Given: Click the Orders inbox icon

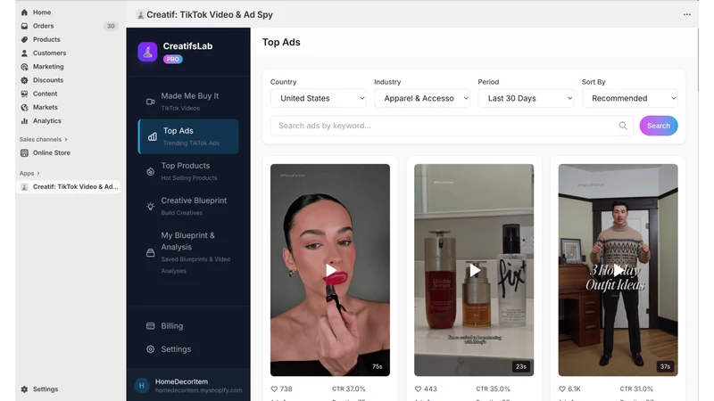Looking at the screenshot, I should [24, 26].
